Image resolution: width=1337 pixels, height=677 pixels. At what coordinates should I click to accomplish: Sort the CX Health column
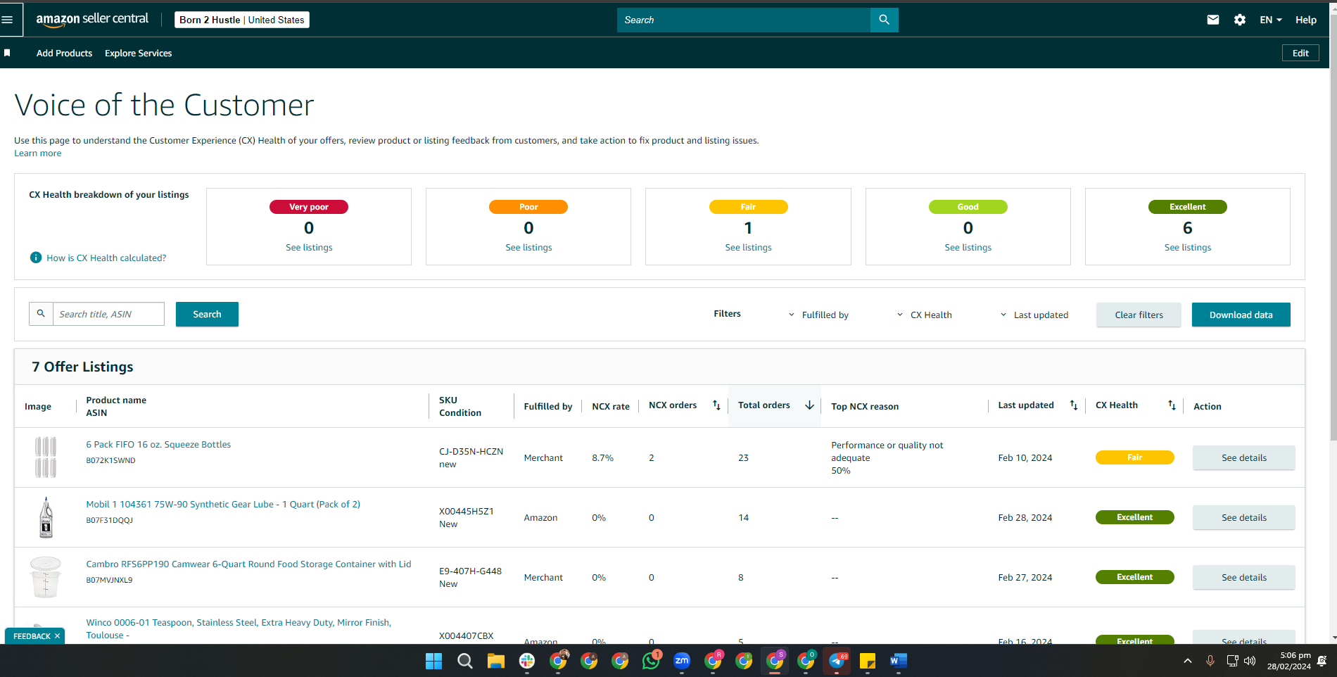[x=1172, y=405]
